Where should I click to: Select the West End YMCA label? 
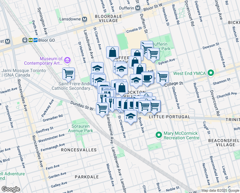pos(190,73)
